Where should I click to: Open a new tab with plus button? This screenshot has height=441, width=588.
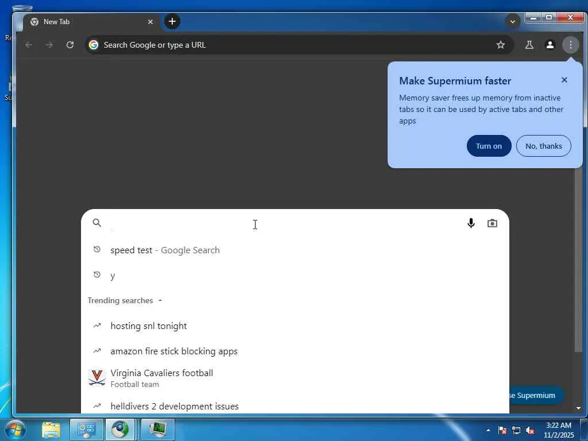coord(172,21)
